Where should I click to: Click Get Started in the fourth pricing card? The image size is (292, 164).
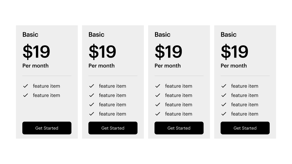(x=245, y=128)
